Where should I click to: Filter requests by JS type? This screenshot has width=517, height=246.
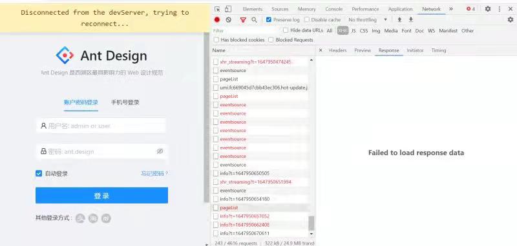coord(353,30)
